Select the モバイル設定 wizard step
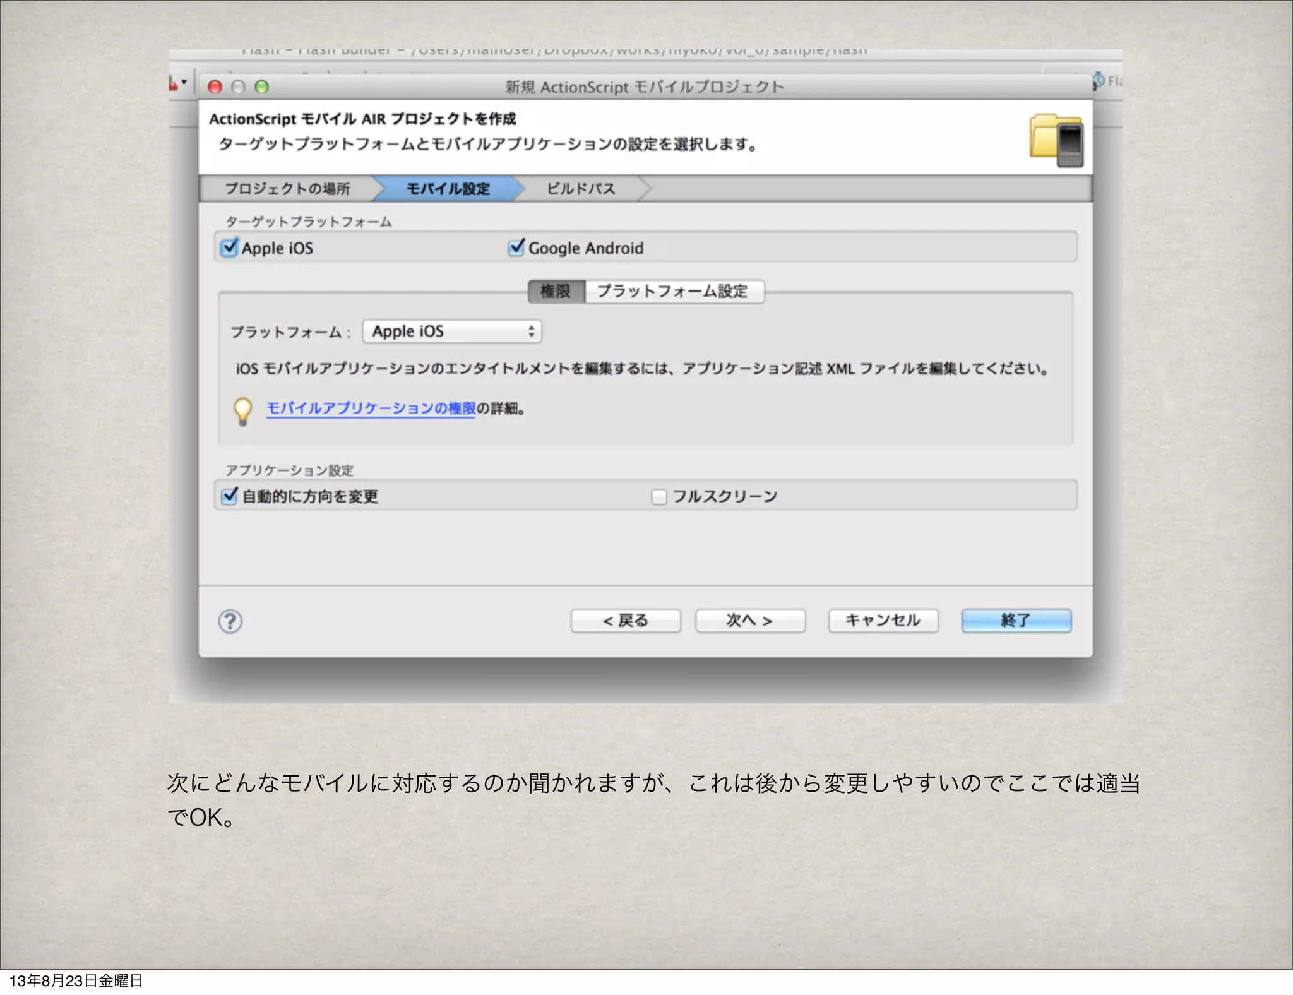 coord(448,189)
